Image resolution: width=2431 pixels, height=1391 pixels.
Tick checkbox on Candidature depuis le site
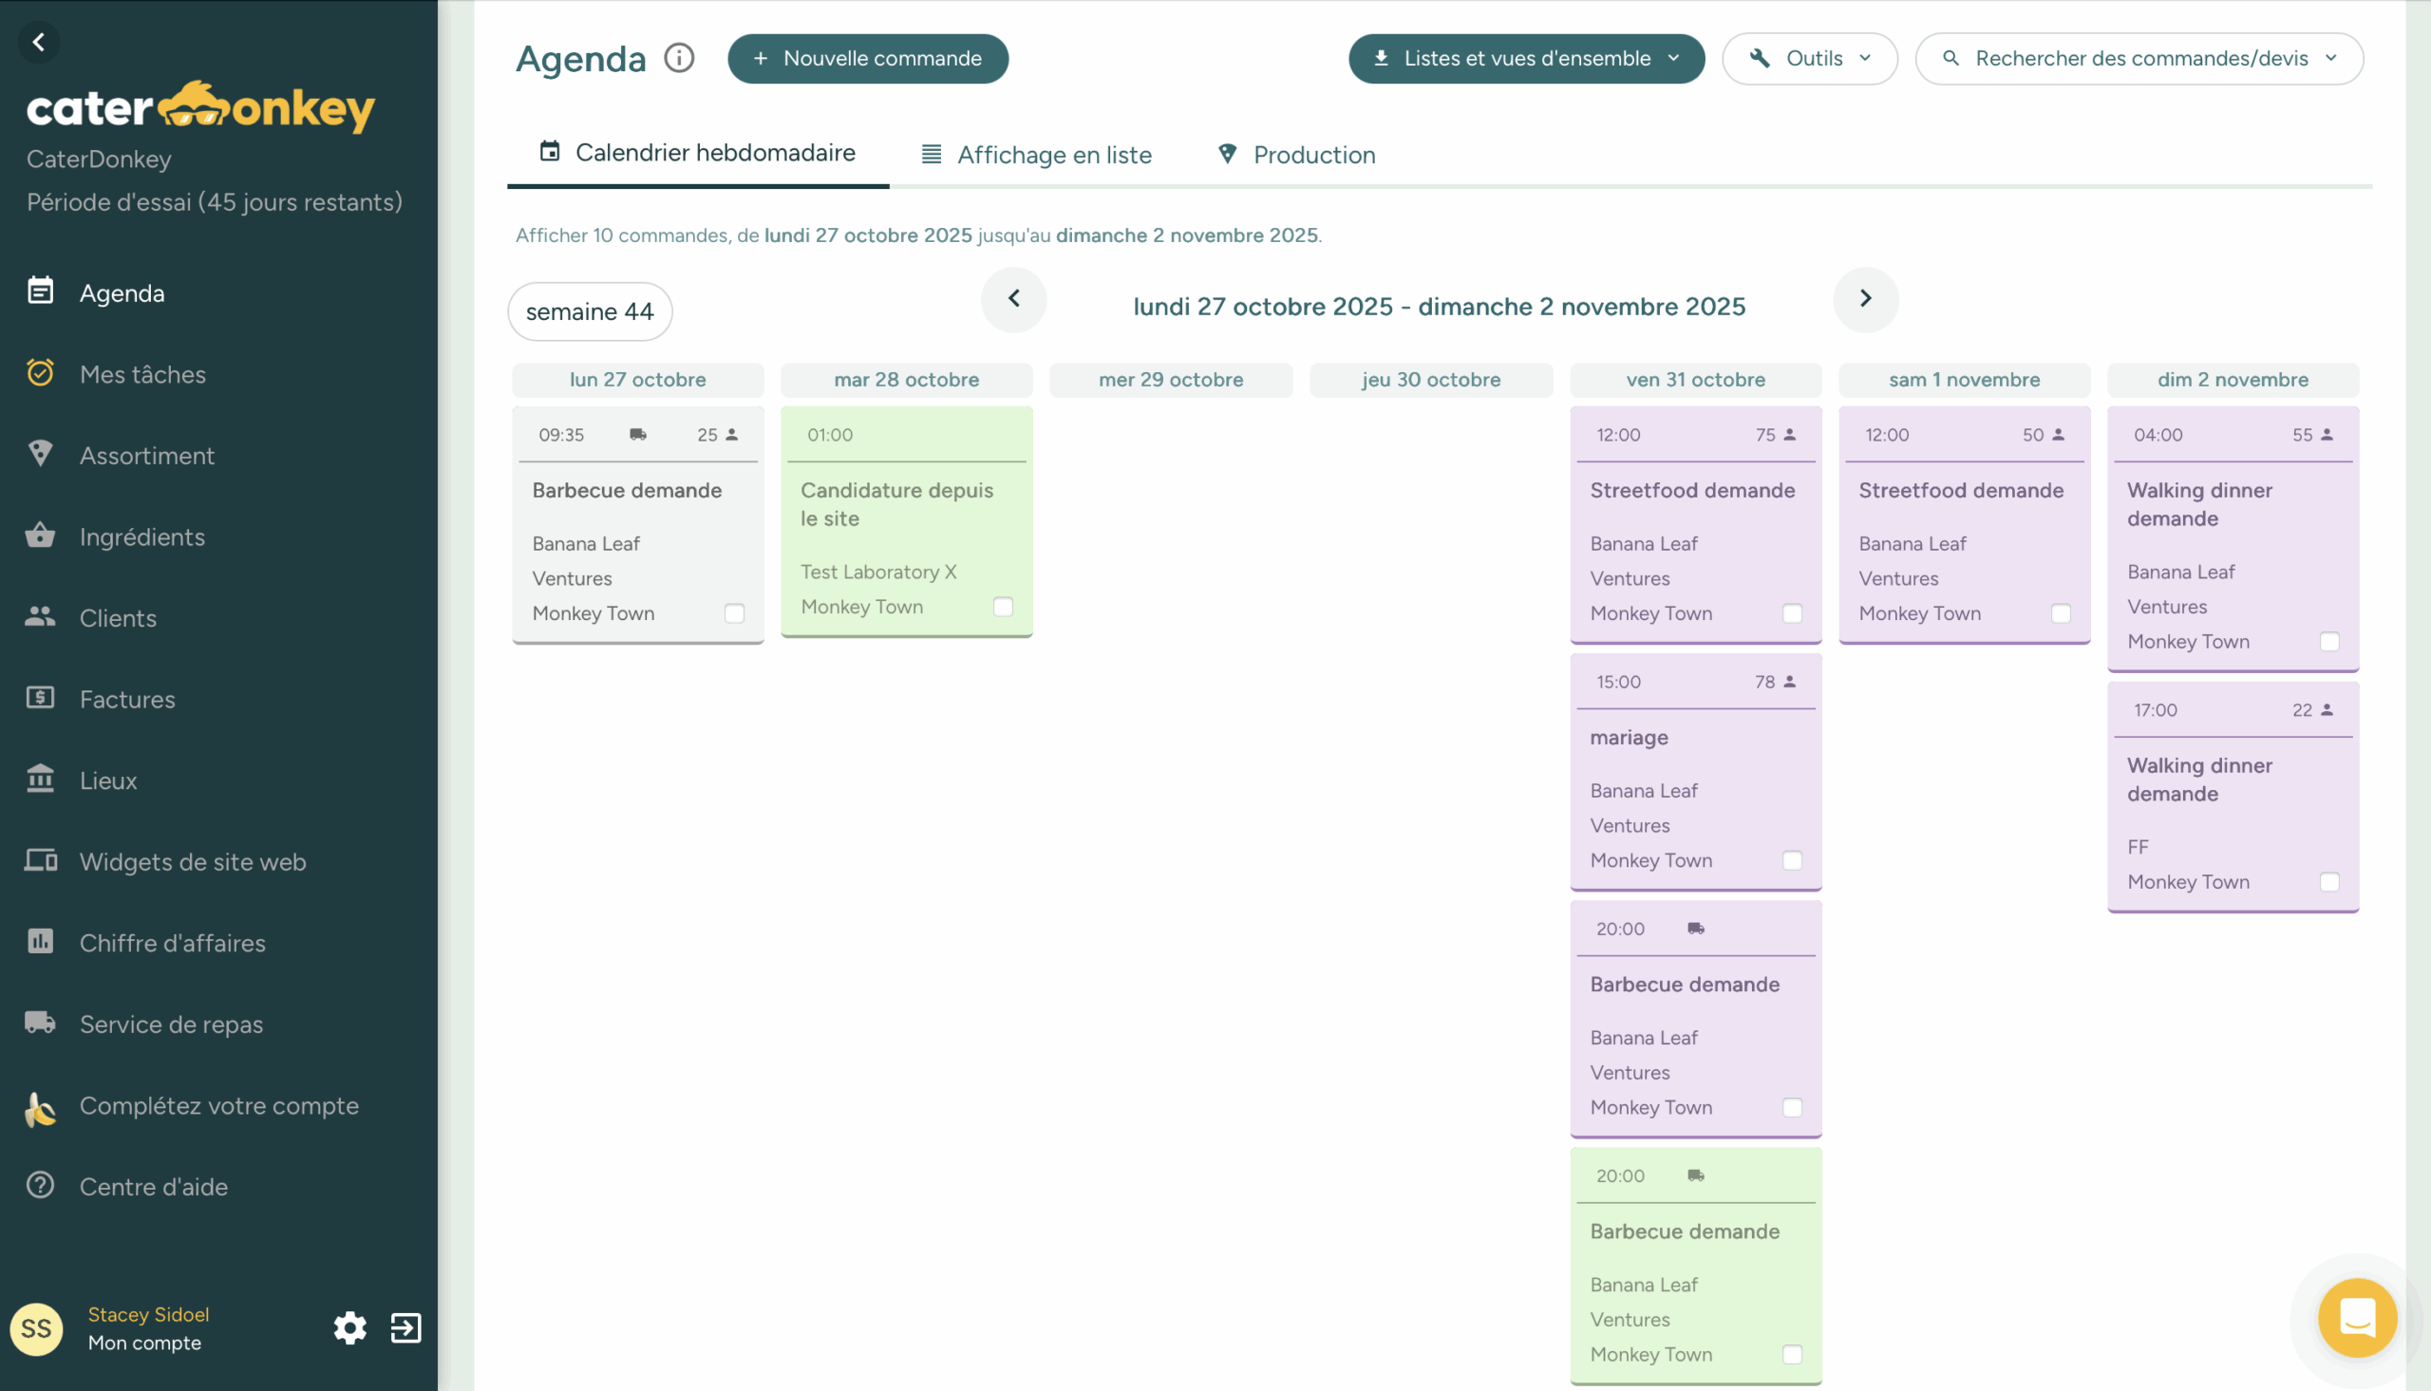[x=1002, y=608]
